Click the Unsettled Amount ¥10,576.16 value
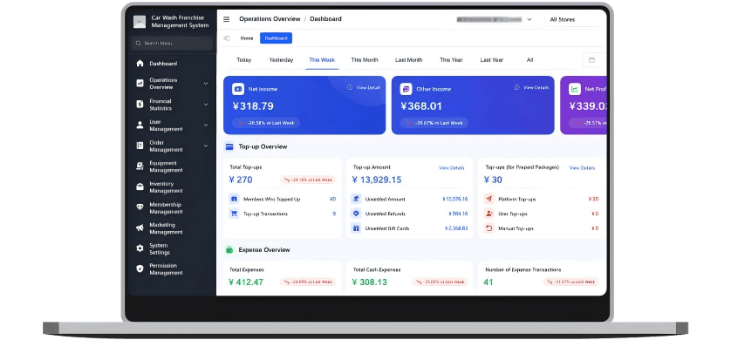 tap(455, 199)
